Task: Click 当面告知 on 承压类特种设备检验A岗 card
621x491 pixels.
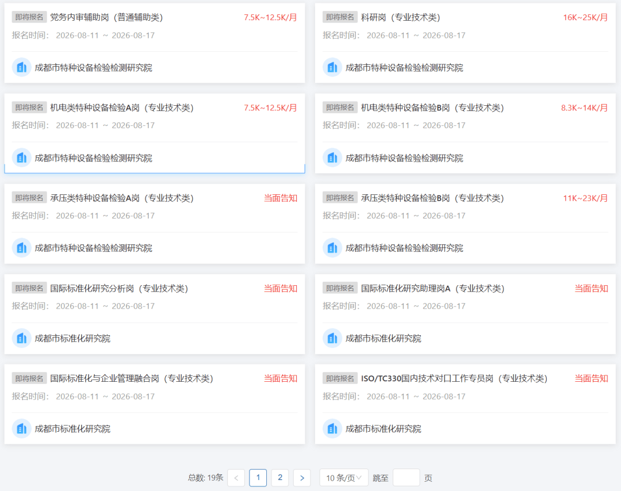Action: [281, 198]
